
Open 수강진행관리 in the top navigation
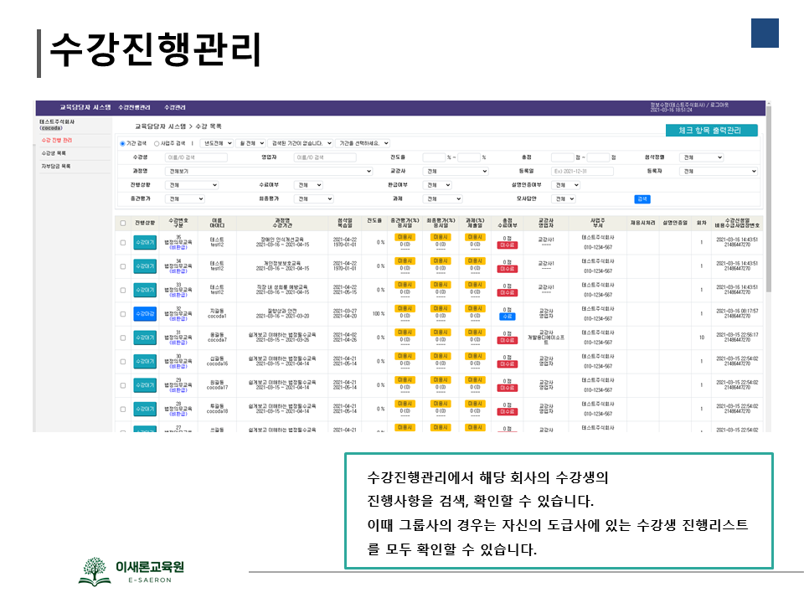point(134,108)
